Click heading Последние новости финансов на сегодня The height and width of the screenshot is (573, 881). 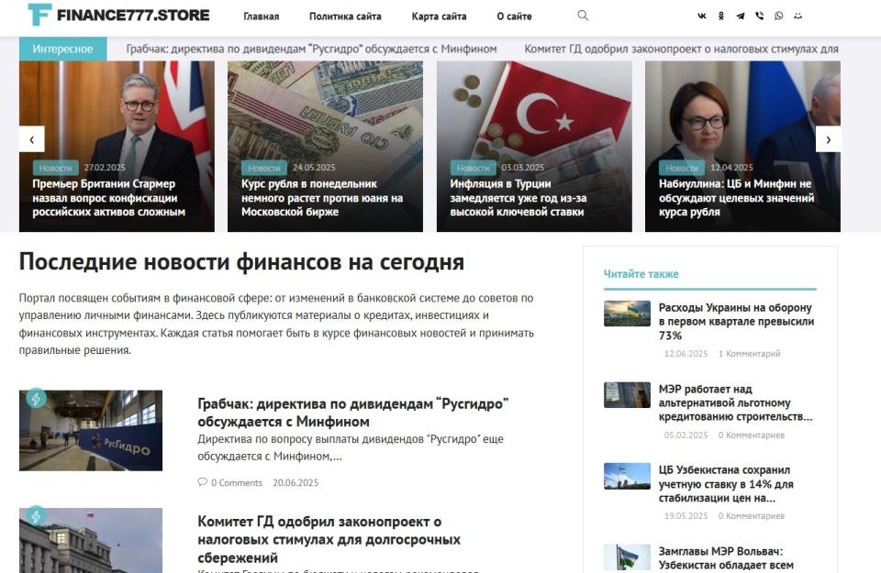241,261
